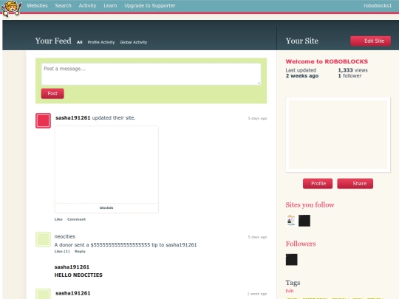Open the neocities profile name link

64,236
